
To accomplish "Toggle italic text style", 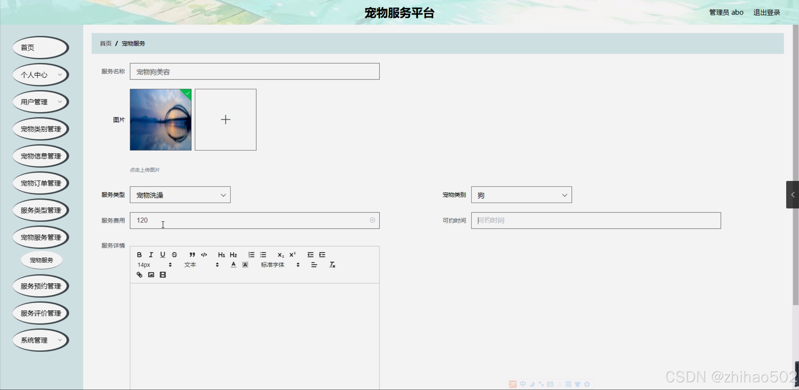I will [151, 255].
